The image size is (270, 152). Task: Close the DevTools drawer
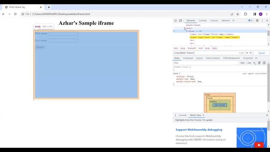(267, 115)
